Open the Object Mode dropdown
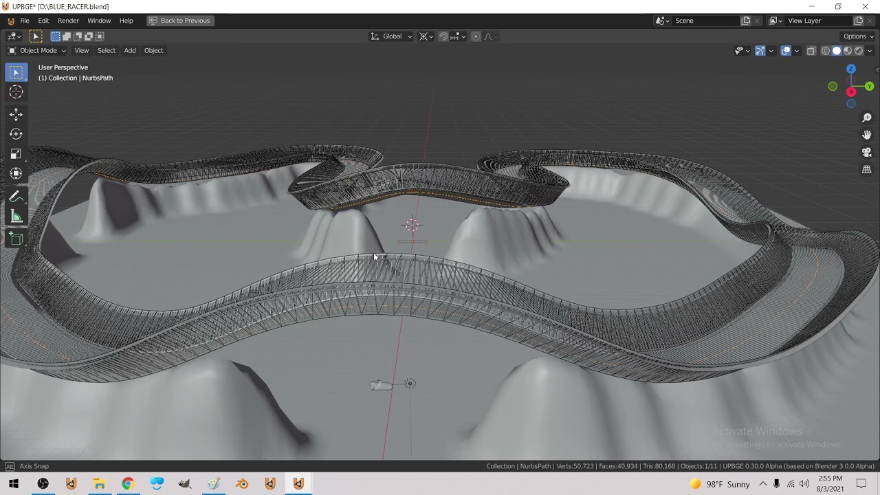880x495 pixels. 37,51
